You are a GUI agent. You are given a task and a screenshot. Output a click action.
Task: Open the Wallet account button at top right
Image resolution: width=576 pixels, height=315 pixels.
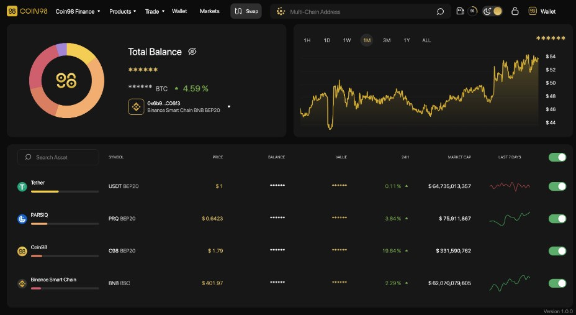[542, 11]
